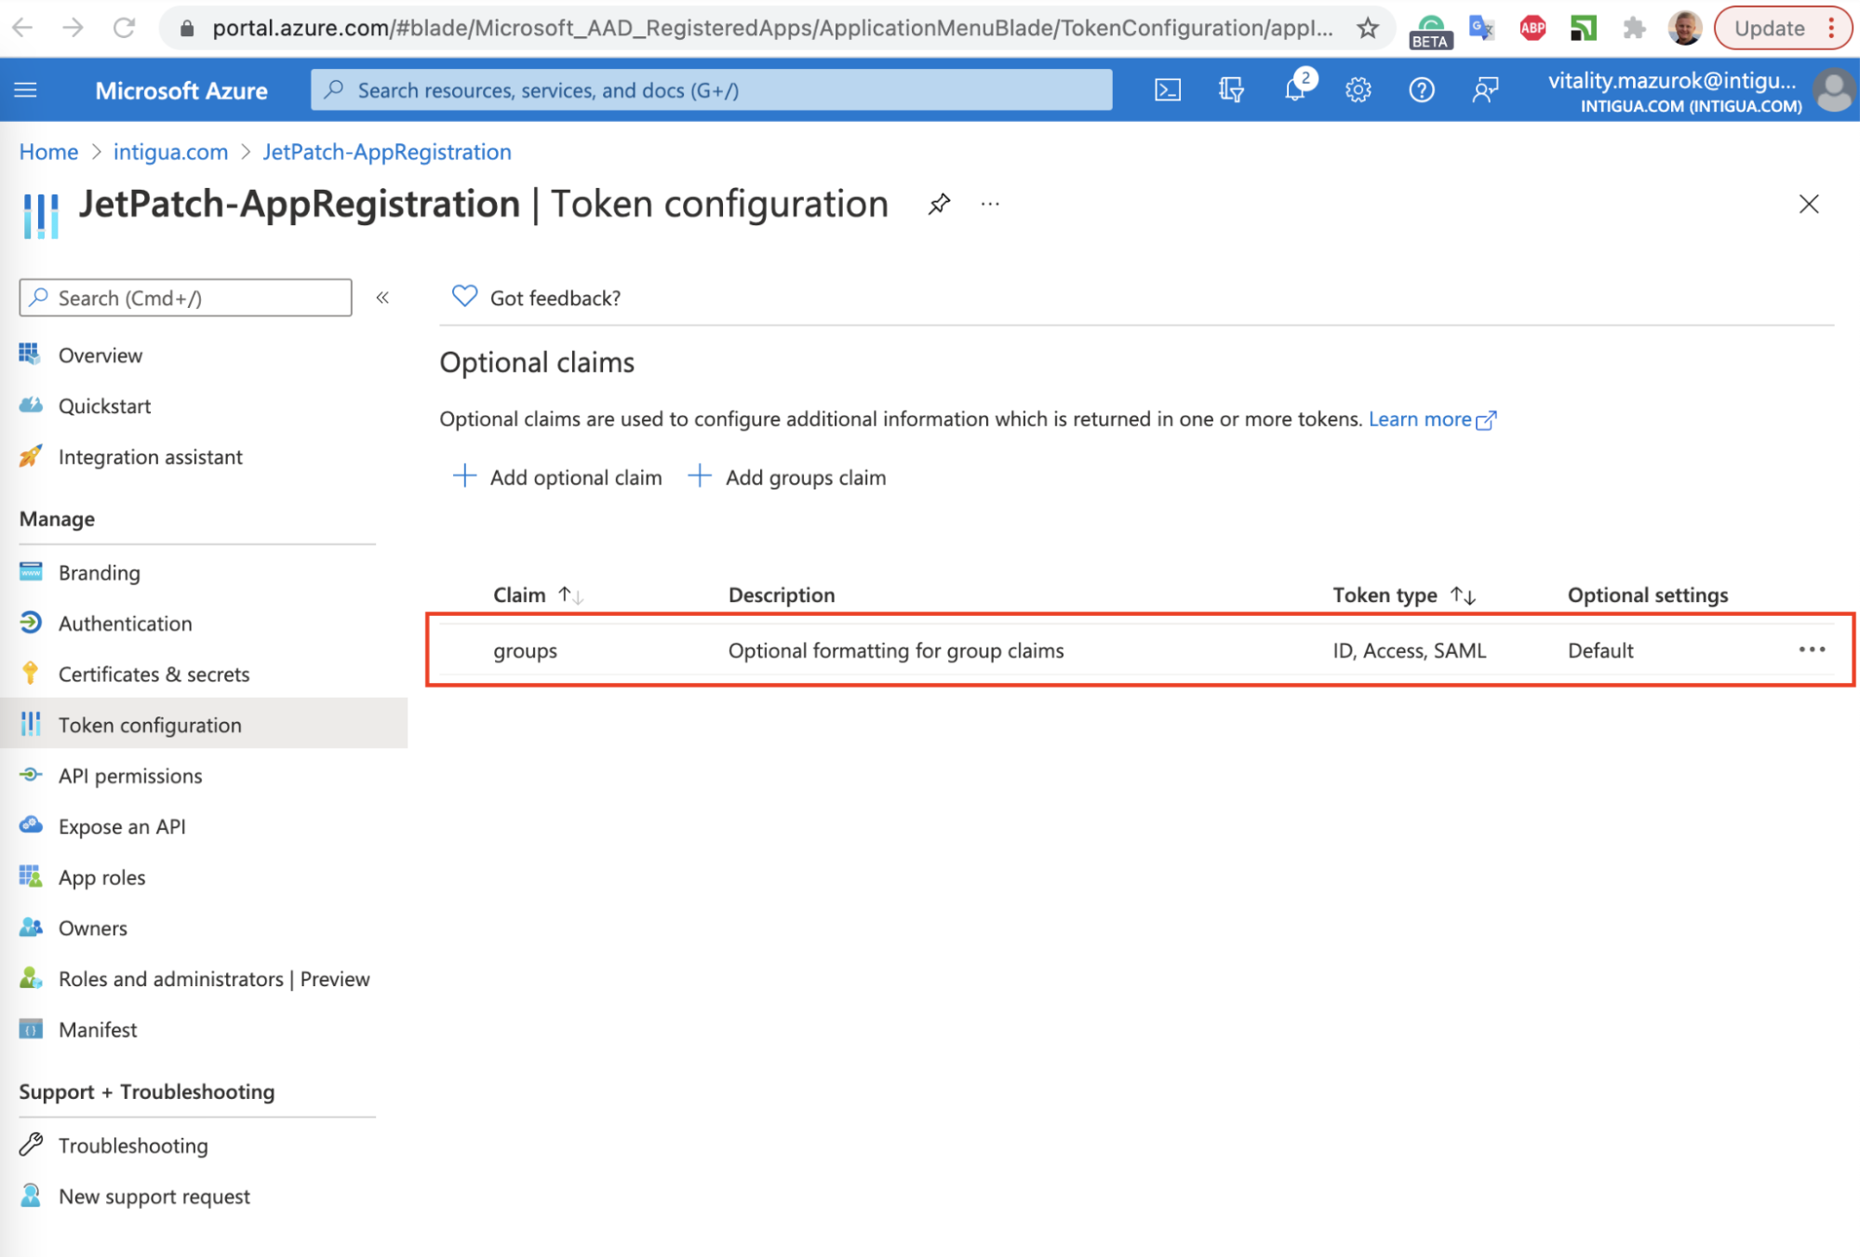
Task: Open portal settings gear icon
Action: pos(1358,90)
